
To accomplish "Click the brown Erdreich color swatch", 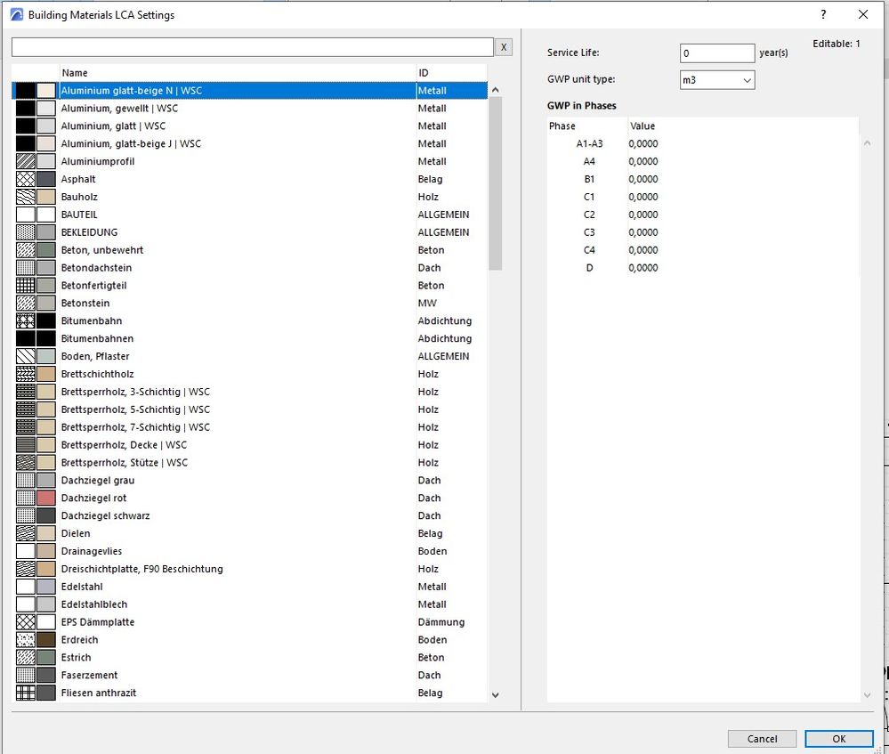I will pyautogui.click(x=46, y=640).
